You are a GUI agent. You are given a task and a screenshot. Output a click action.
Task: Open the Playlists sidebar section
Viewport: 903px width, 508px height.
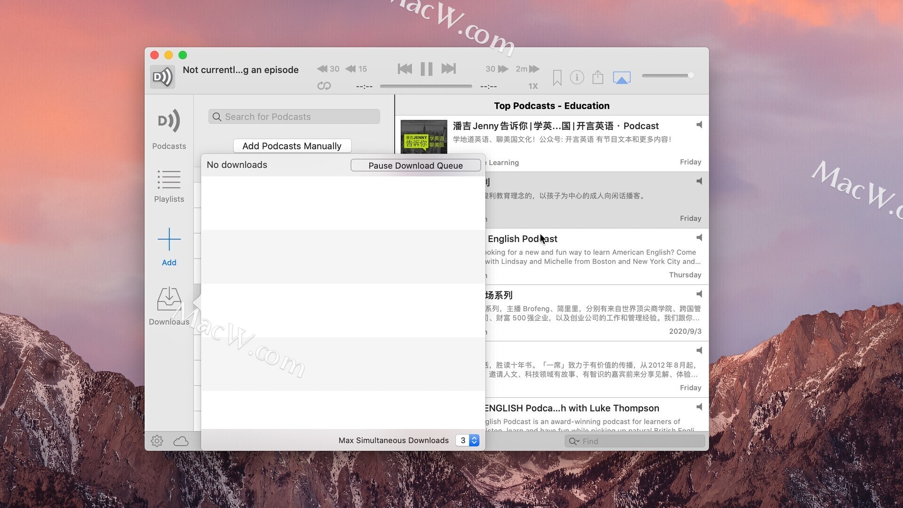pyautogui.click(x=169, y=186)
